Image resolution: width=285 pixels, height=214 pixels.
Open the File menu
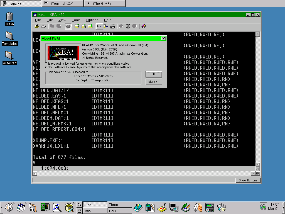pyautogui.click(x=38, y=20)
